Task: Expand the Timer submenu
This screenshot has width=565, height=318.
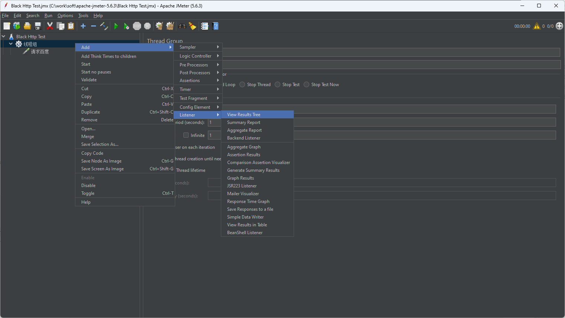Action: click(x=198, y=89)
